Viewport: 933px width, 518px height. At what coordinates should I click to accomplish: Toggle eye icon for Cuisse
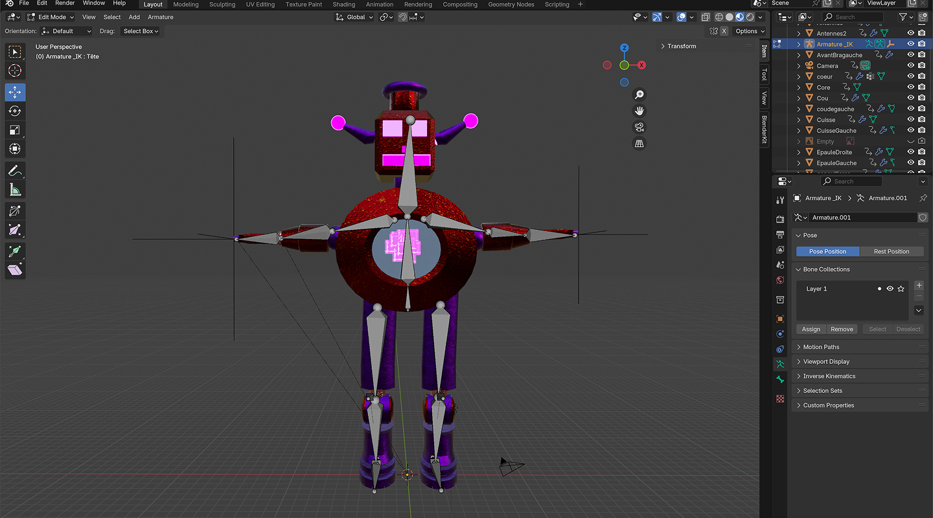click(910, 120)
